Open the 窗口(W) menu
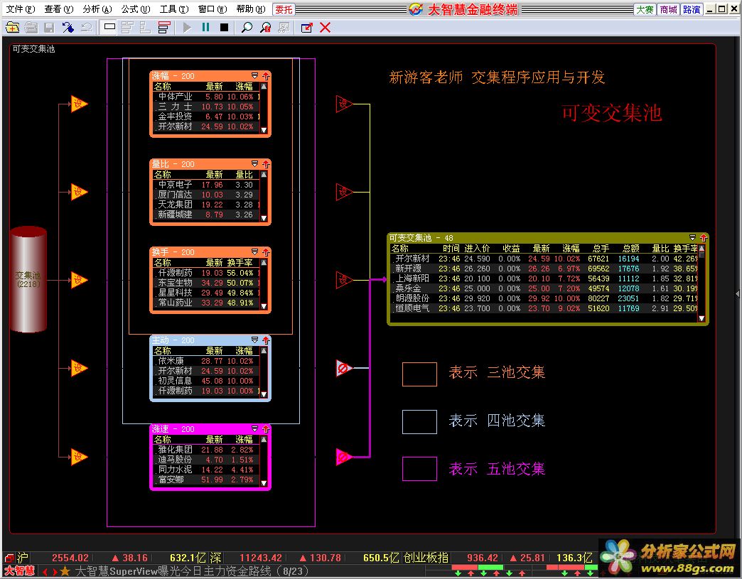 212,9
